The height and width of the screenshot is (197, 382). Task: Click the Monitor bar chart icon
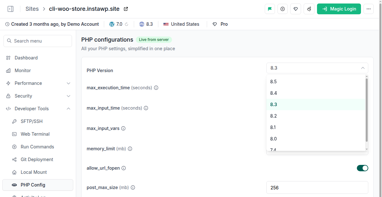coord(8,71)
